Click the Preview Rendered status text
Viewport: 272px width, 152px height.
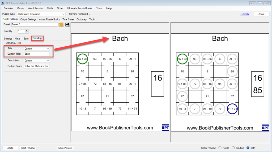point(80,14)
